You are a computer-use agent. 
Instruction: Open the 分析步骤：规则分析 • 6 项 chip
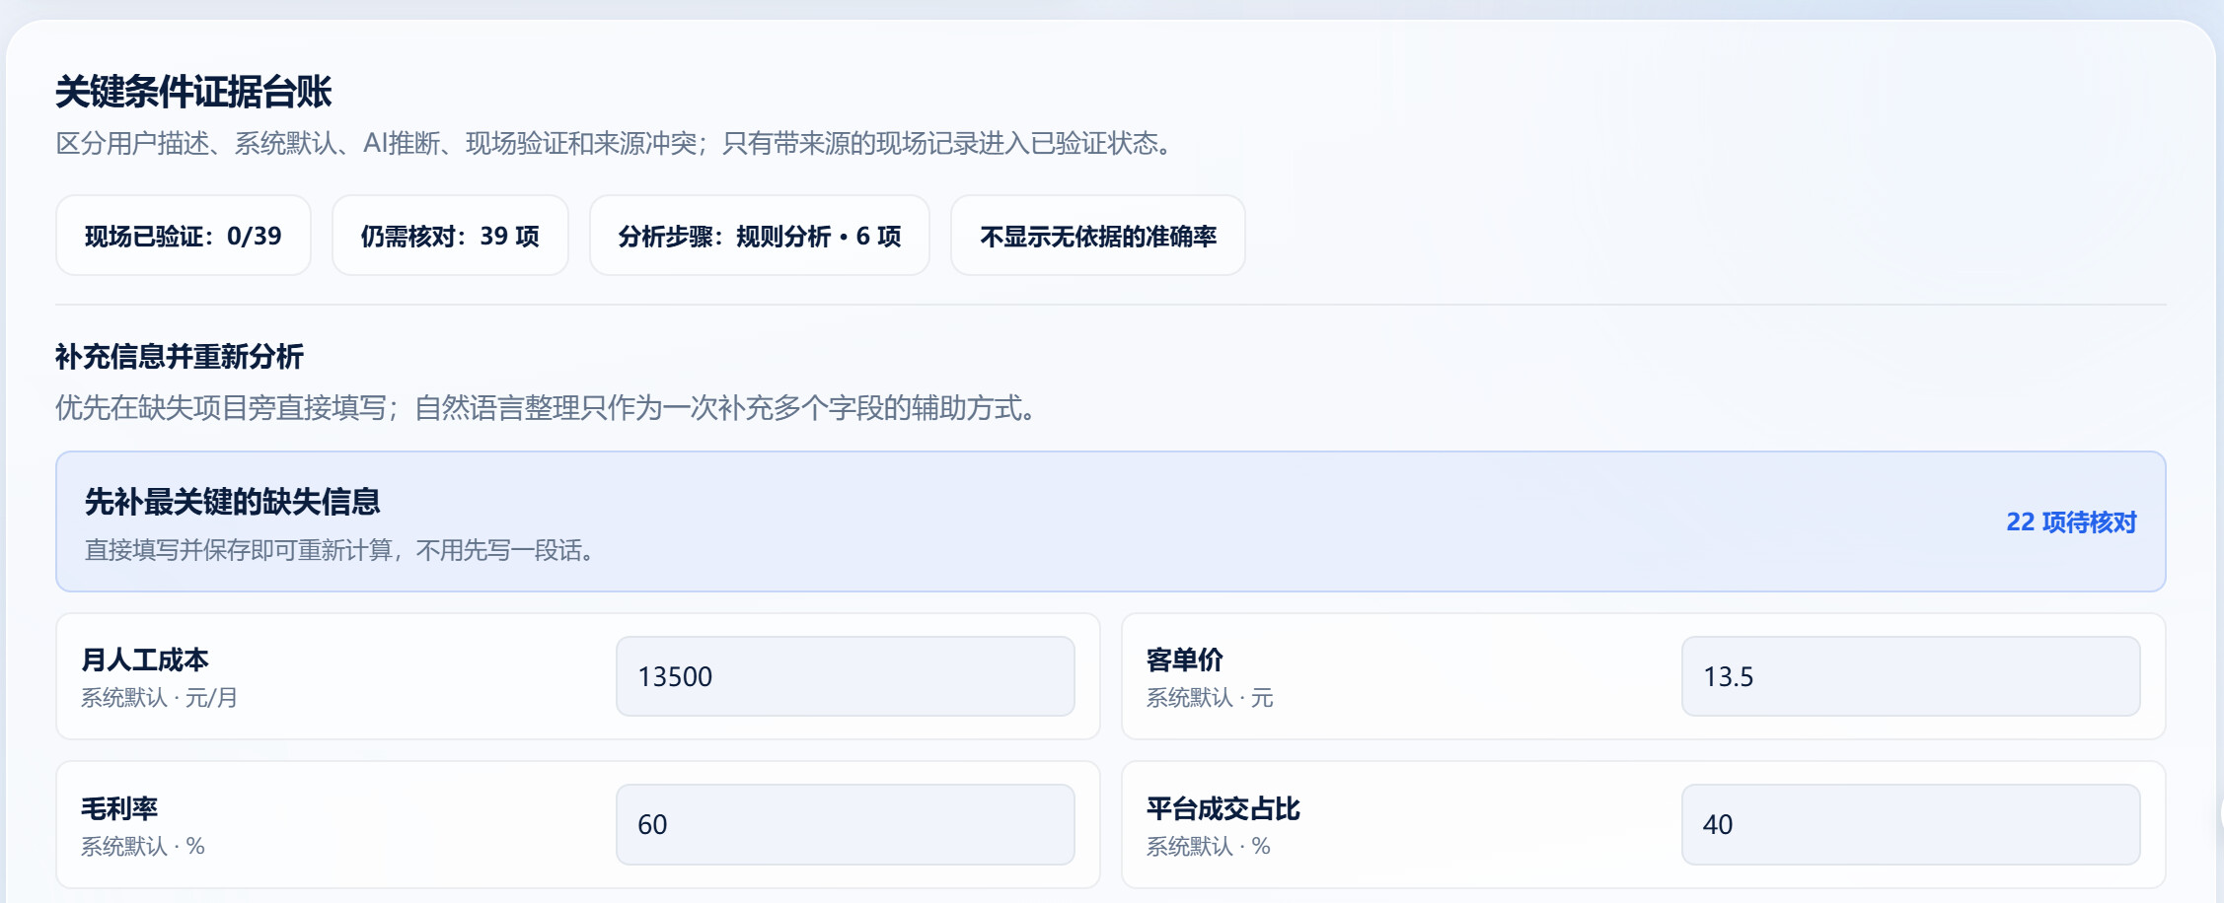[760, 236]
